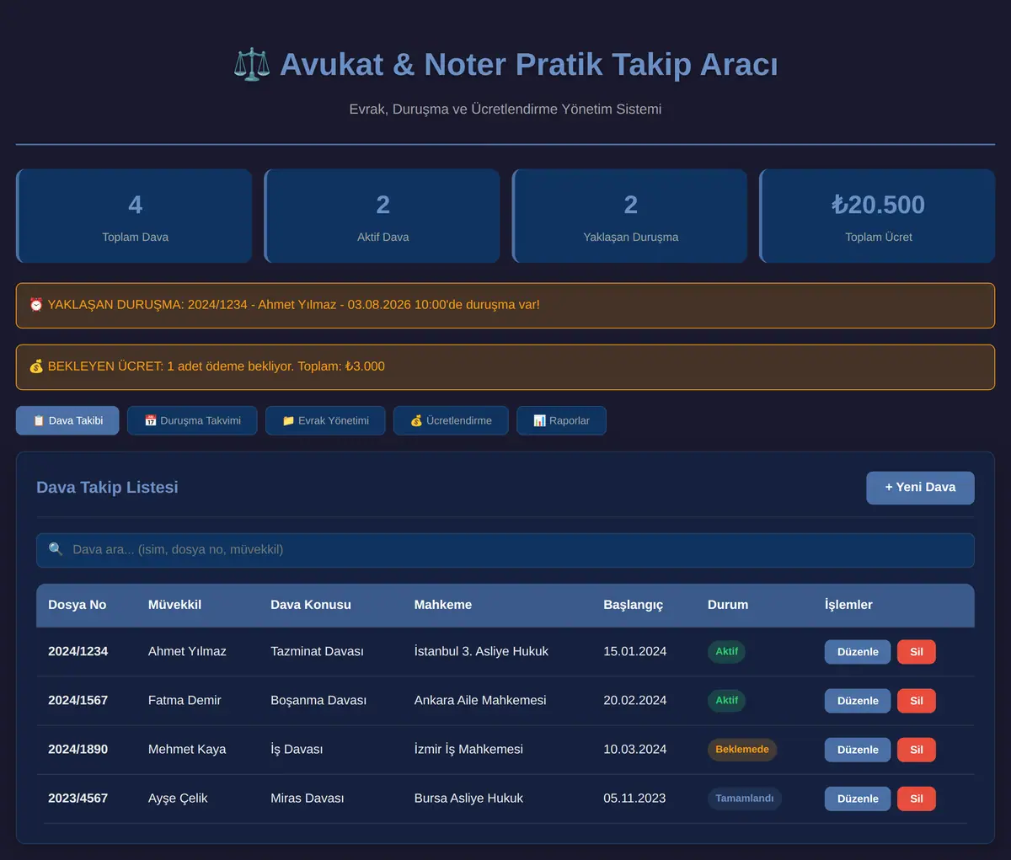Click the + Yeni Dava button
Image resolution: width=1011 pixels, height=860 pixels.
tap(920, 488)
